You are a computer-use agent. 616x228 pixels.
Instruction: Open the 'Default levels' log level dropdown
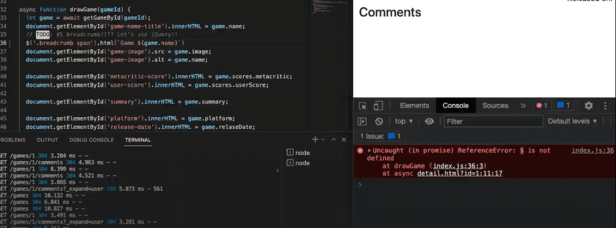(x=573, y=121)
